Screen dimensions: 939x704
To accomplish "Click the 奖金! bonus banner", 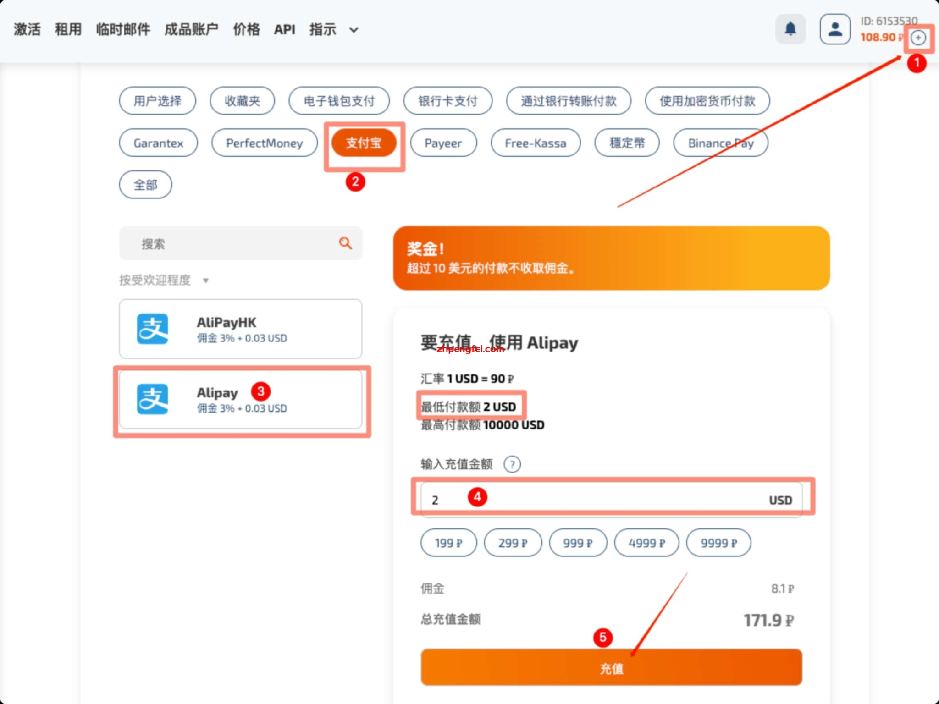I will [x=611, y=258].
